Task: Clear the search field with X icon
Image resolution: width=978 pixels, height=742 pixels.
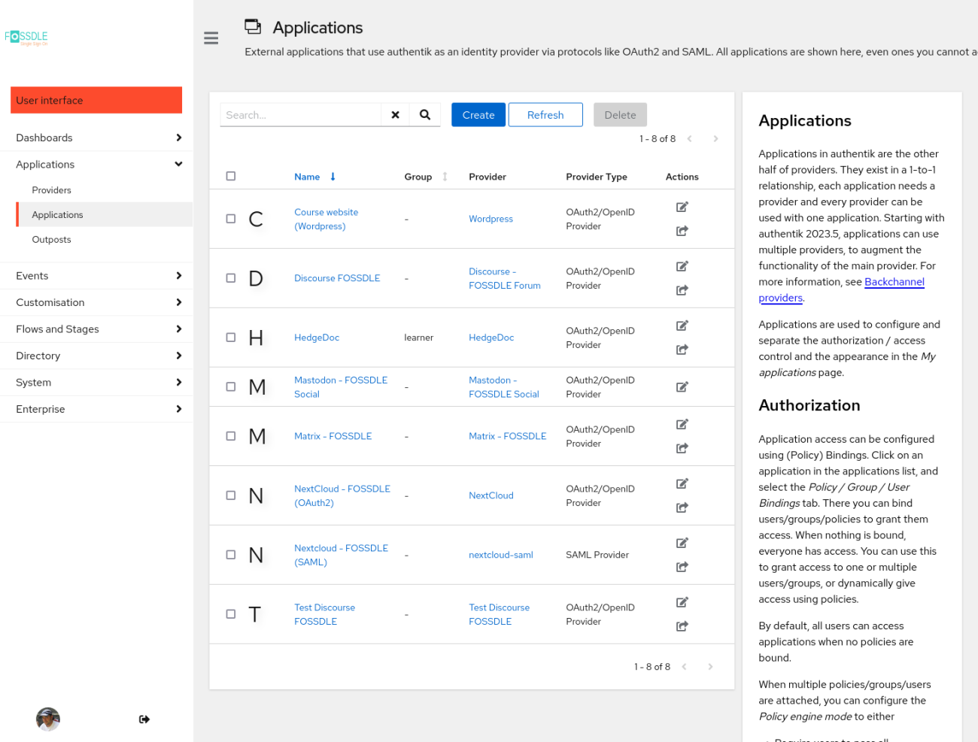Action: tap(395, 115)
